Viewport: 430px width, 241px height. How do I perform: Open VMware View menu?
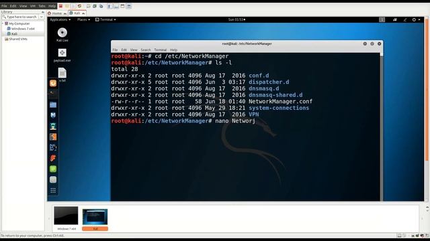[23, 6]
